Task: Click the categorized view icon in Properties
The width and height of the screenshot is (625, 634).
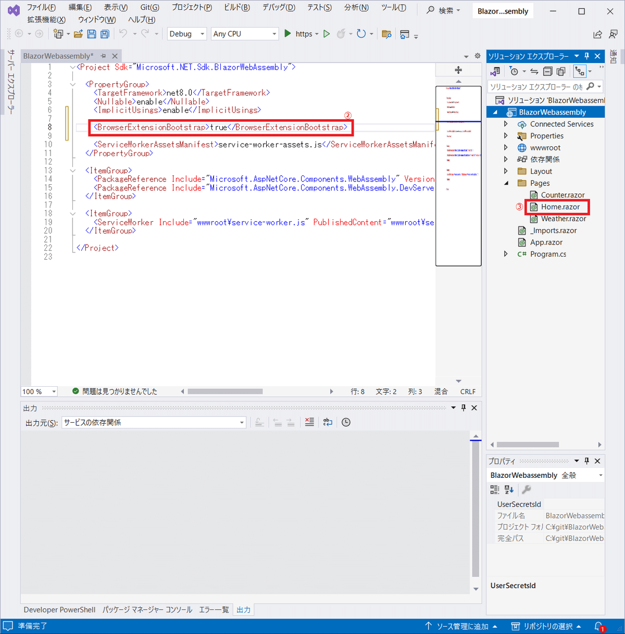Action: [495, 489]
